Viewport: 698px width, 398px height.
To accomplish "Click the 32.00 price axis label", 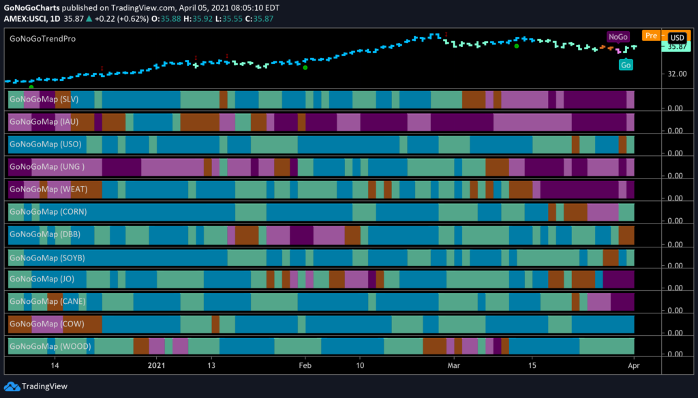I will pyautogui.click(x=677, y=74).
